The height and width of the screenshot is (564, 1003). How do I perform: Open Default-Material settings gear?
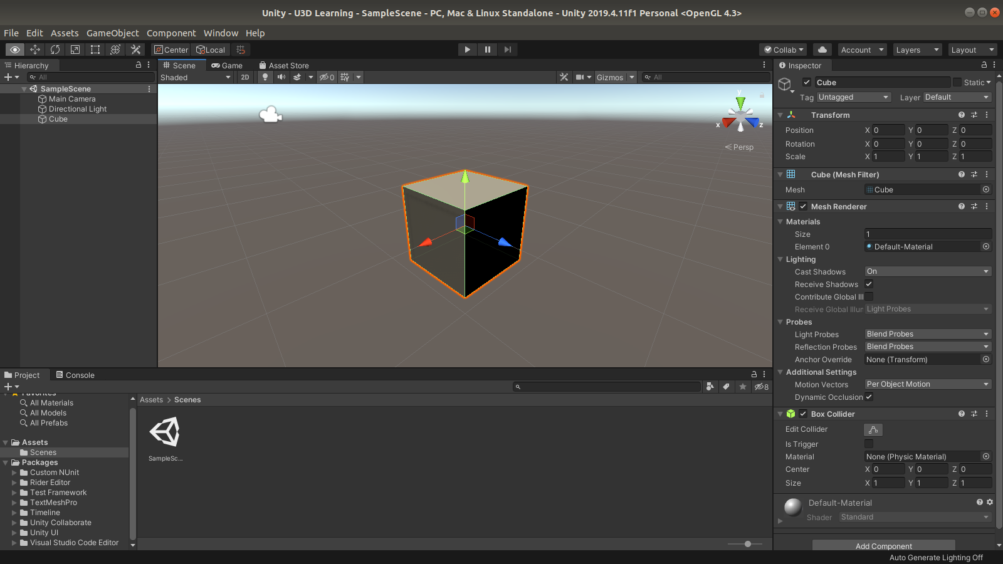(990, 502)
